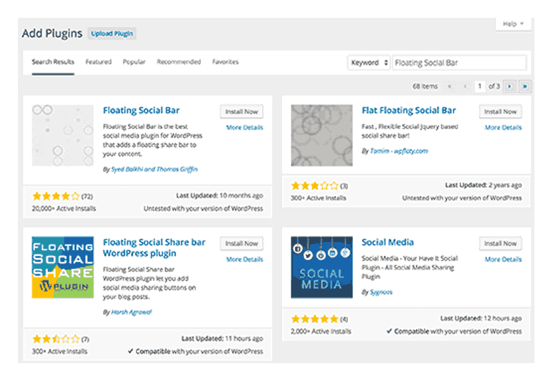
Task: Click the 72-rating stars of Floating Social Bar
Action: point(56,196)
